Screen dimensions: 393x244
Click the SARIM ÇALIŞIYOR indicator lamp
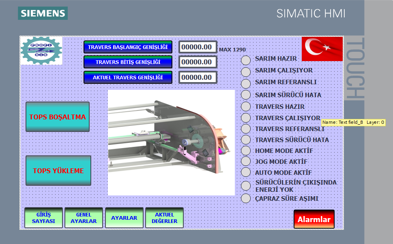[246, 72]
